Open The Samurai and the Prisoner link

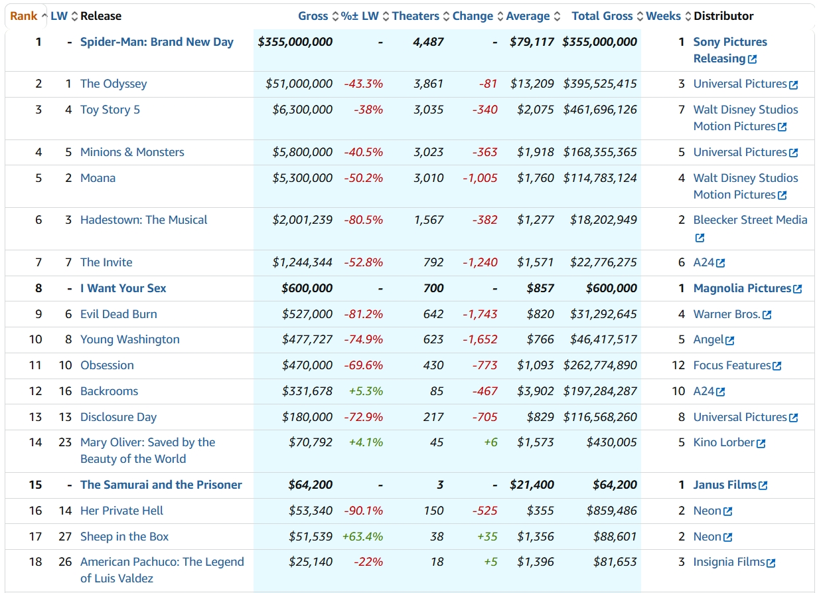tap(161, 485)
